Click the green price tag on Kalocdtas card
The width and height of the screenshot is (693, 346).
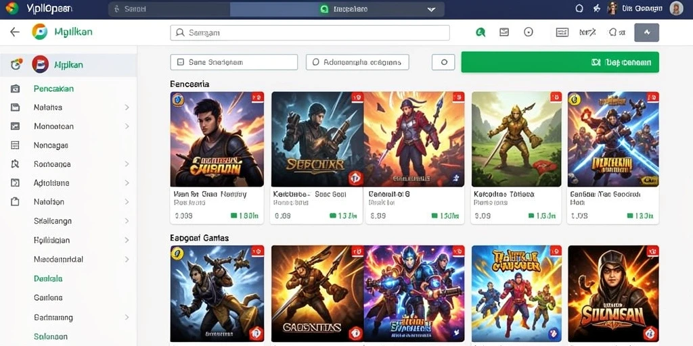click(x=542, y=216)
